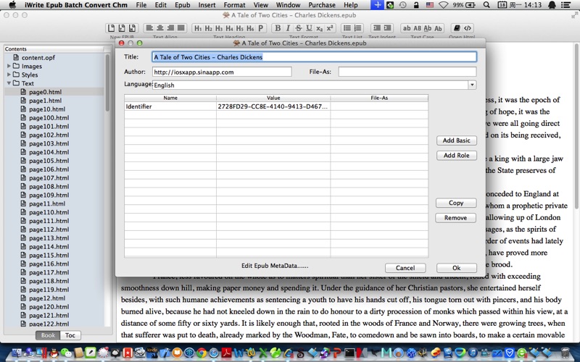Collapse the Text folder

(9, 83)
